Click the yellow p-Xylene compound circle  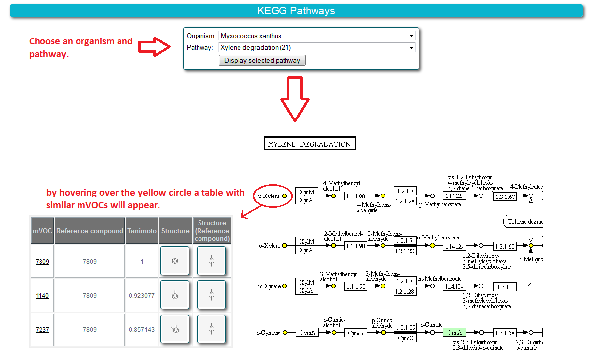click(284, 196)
